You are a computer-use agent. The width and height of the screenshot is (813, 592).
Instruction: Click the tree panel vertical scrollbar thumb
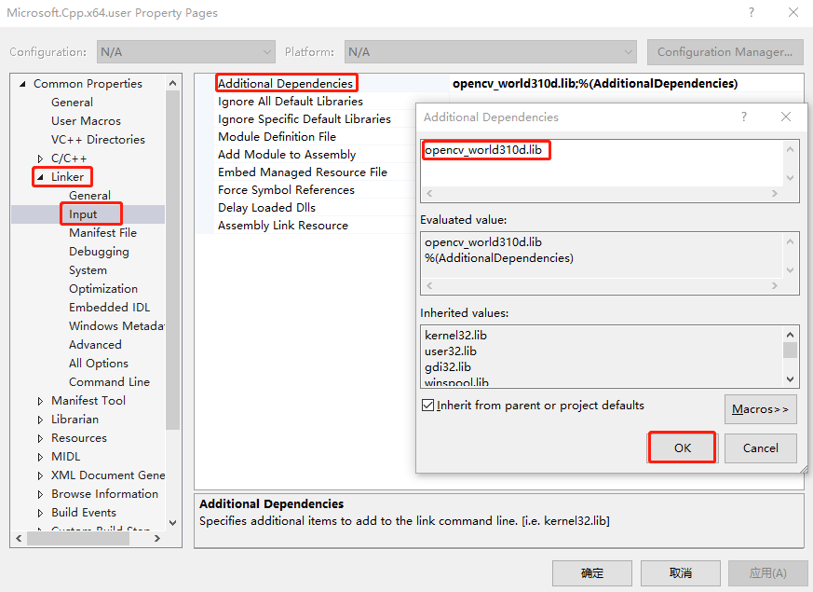(x=172, y=259)
